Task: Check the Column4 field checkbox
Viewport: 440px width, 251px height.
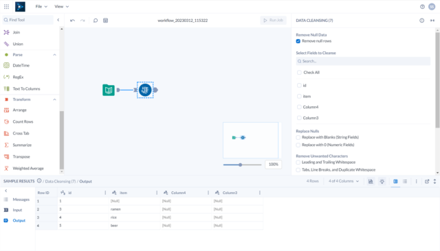Action: coord(299,107)
